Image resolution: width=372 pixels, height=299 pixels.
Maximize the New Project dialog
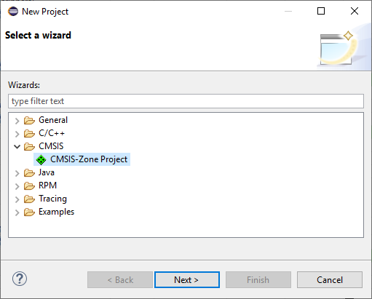pyautogui.click(x=321, y=11)
